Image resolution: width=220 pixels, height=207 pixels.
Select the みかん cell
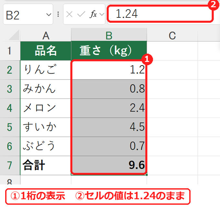click(46, 89)
